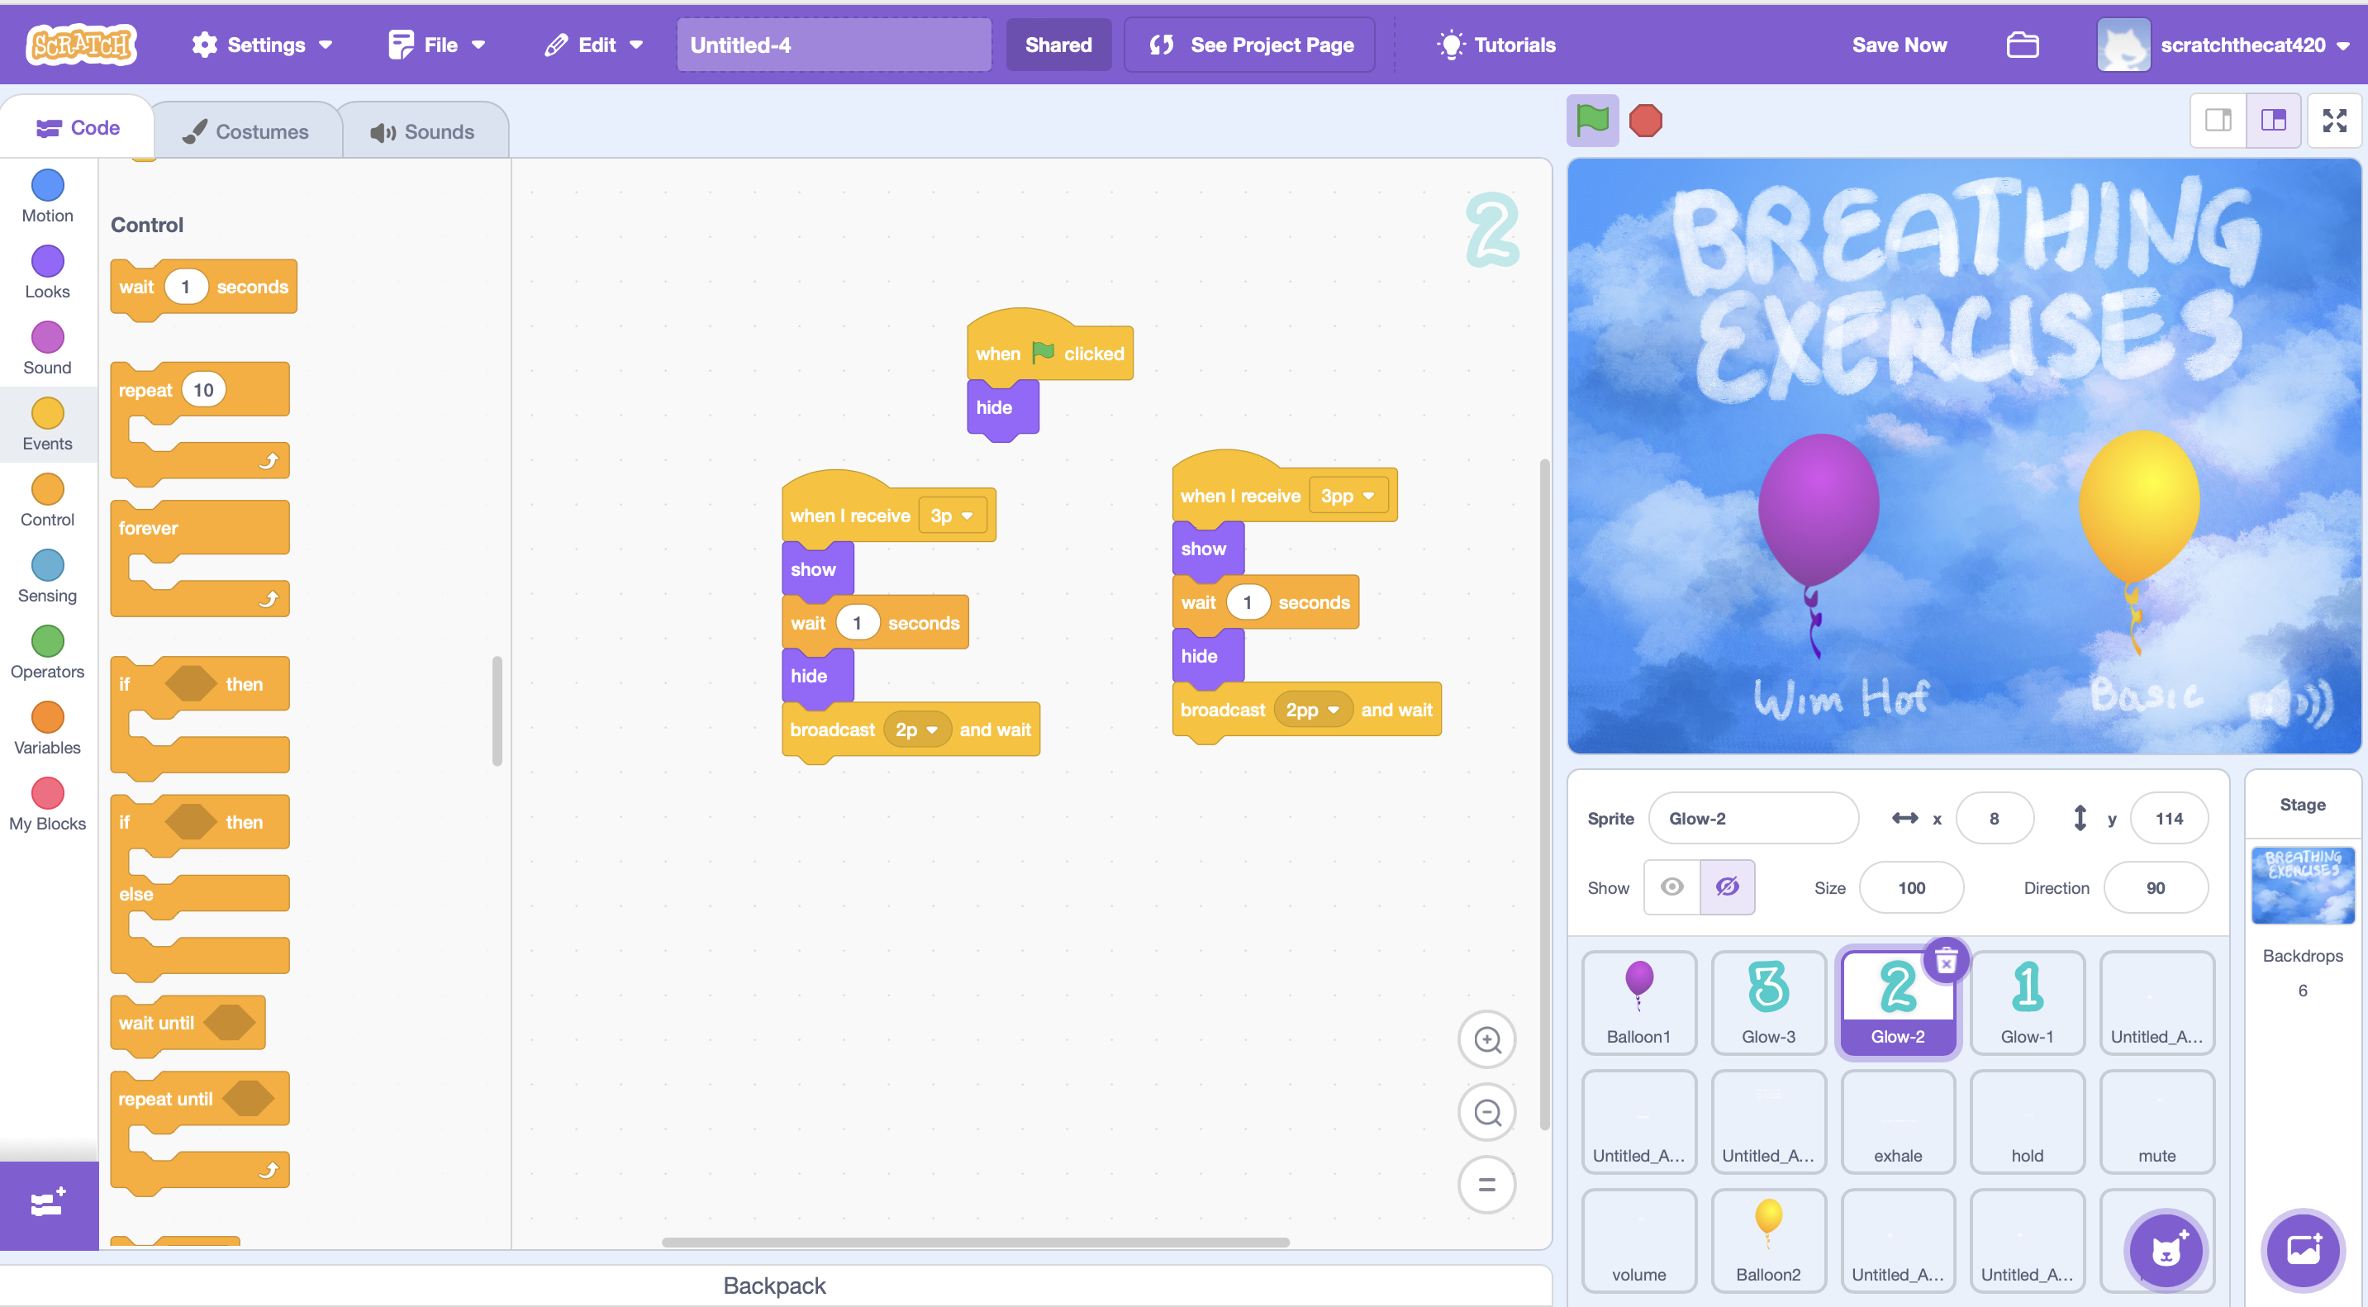Image resolution: width=2368 pixels, height=1307 pixels.
Task: Zoom in on the code workspace
Action: coord(1486,1039)
